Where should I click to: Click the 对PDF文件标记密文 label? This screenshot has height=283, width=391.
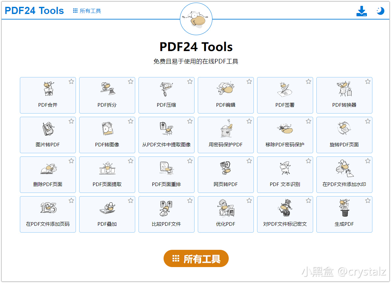285,224
